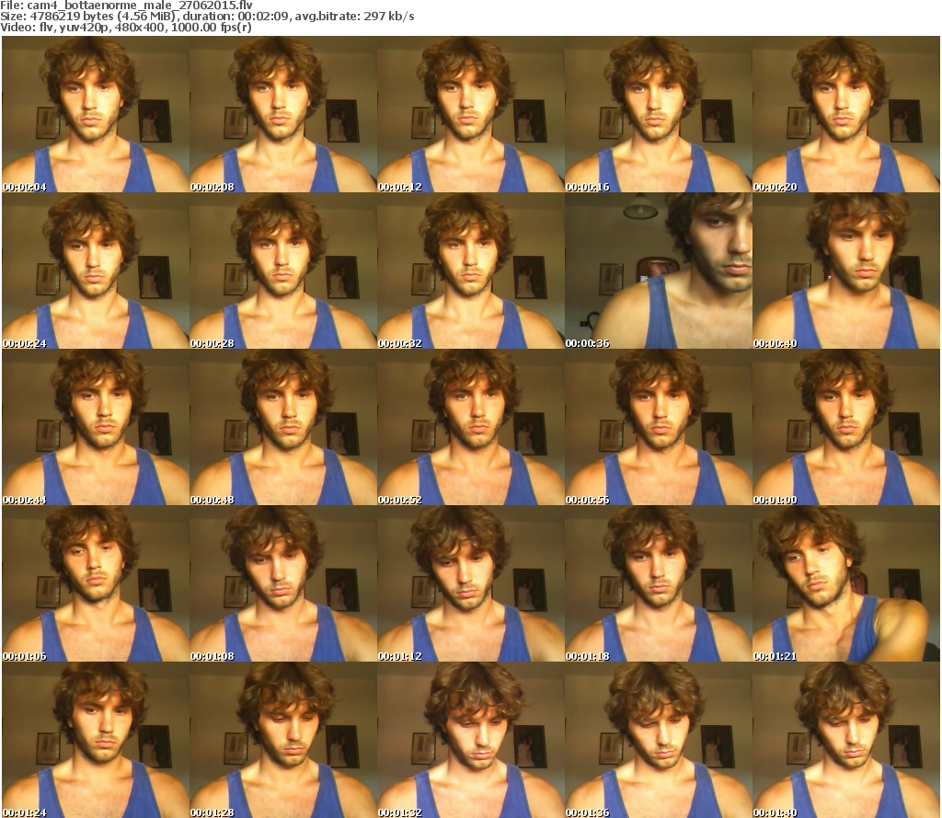Open the frame stamped 00:00:24
This screenshot has width=942, height=818.
click(x=96, y=271)
